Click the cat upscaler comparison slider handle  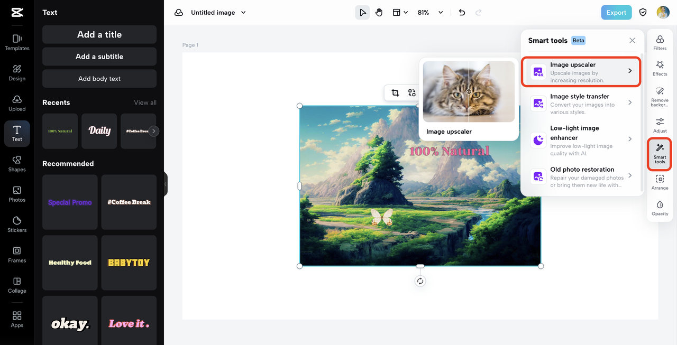pos(469,91)
